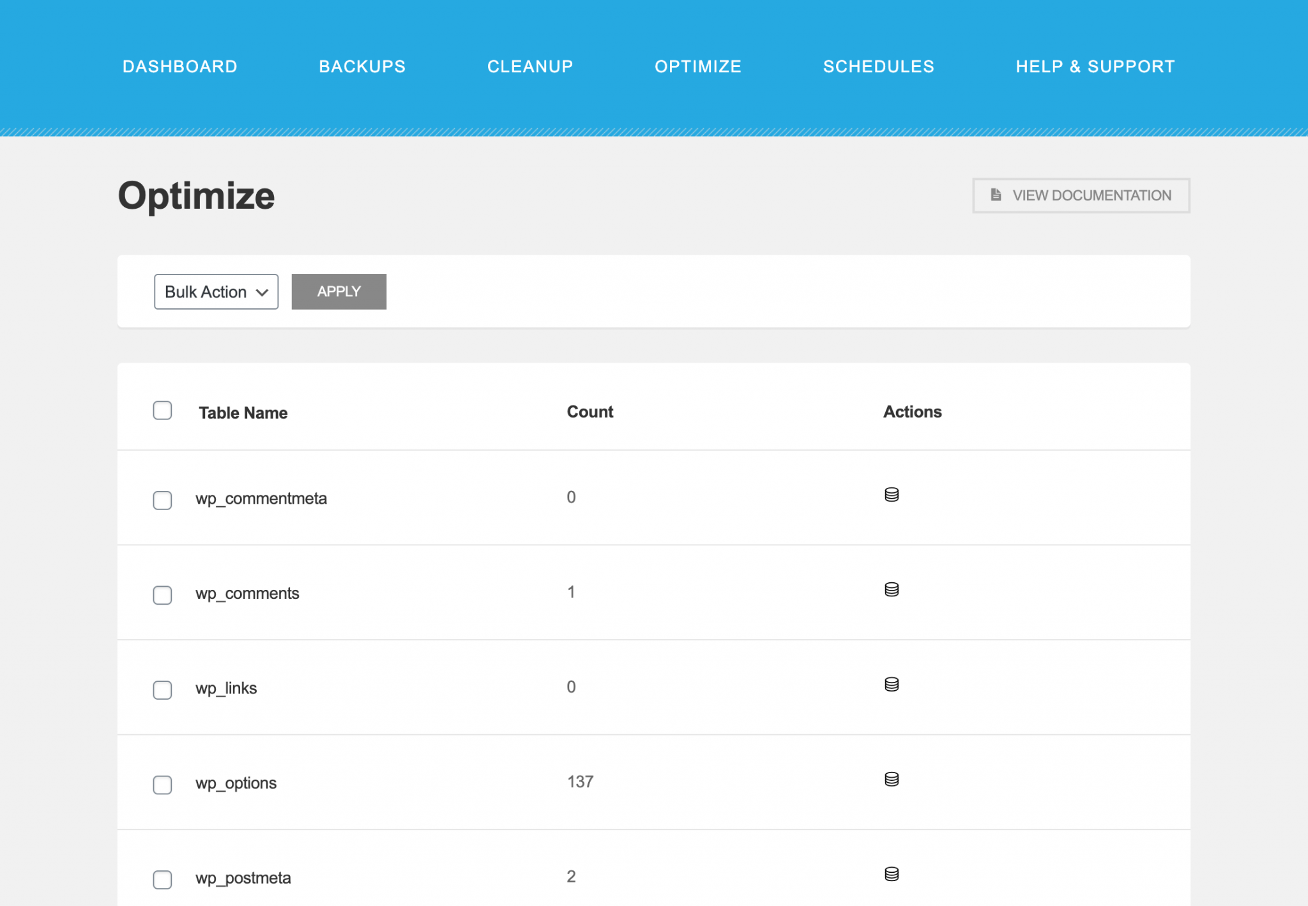Toggle the select-all tables checkbox
The width and height of the screenshot is (1308, 906).
pyautogui.click(x=162, y=411)
